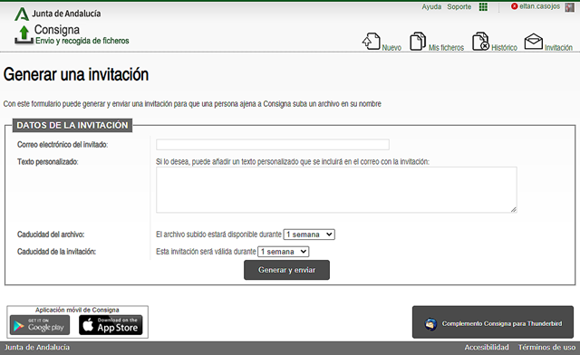580x355 pixels.
Task: Click the 'Consigna' application title text
Action: 57,30
